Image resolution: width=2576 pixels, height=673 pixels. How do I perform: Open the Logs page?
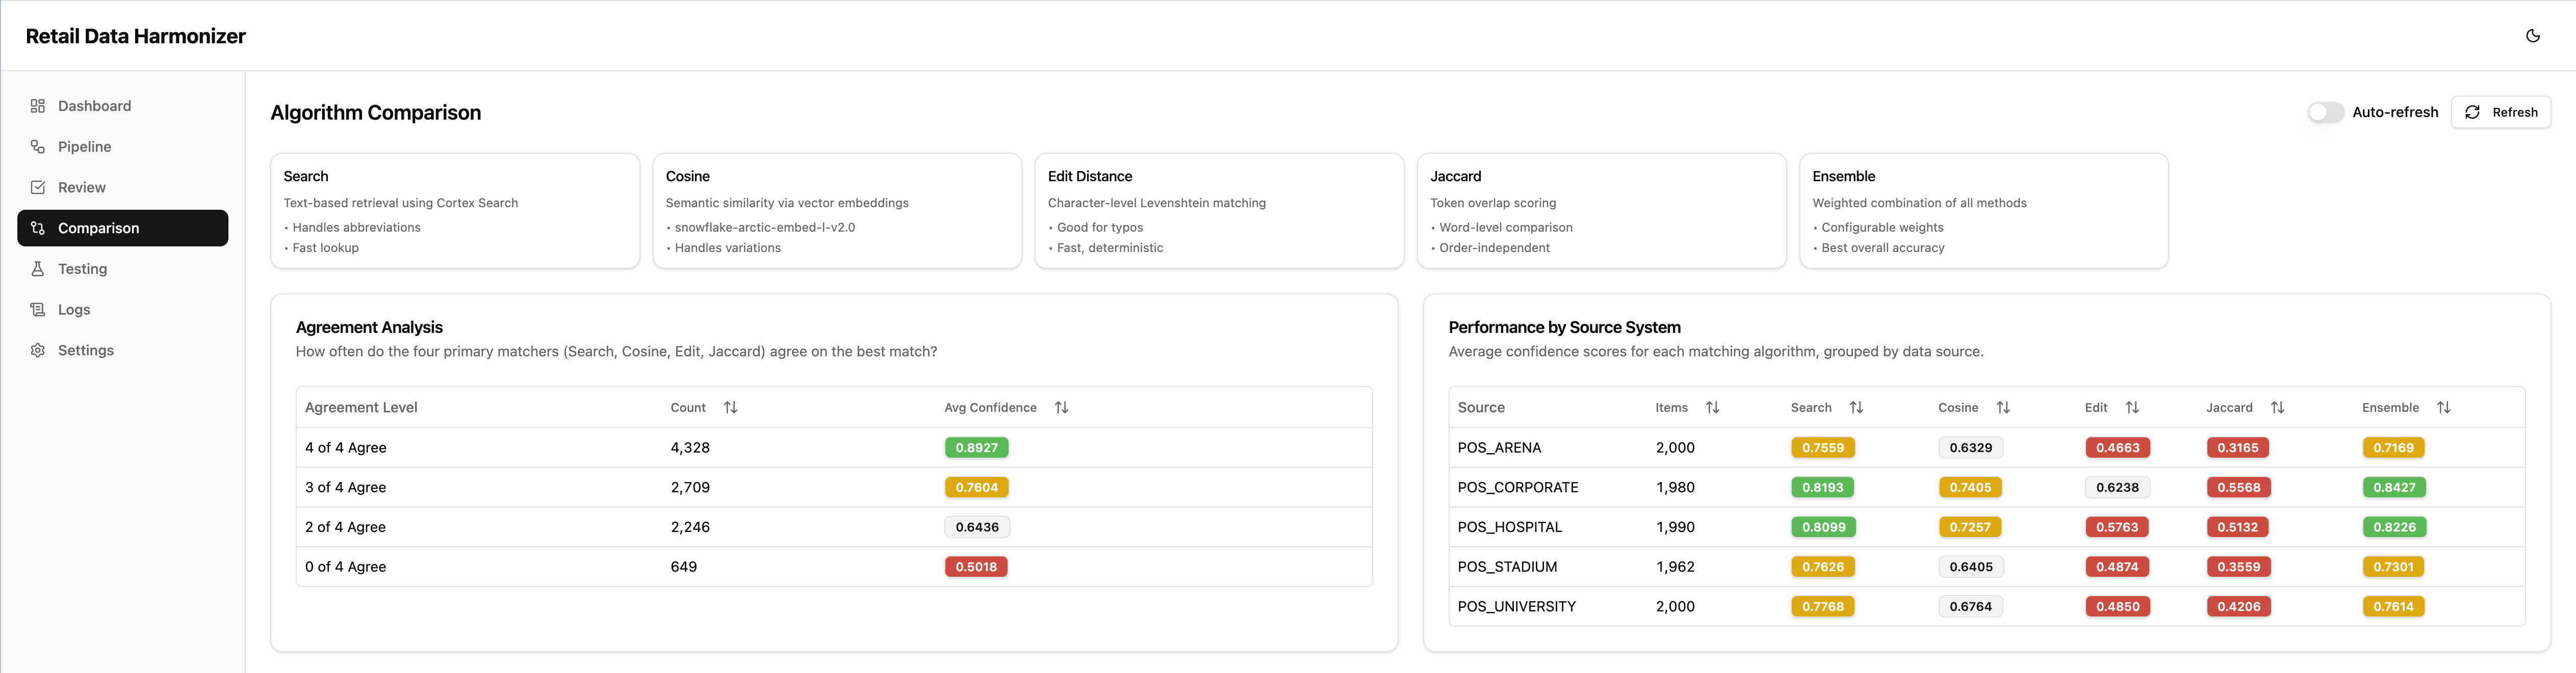tap(122, 310)
